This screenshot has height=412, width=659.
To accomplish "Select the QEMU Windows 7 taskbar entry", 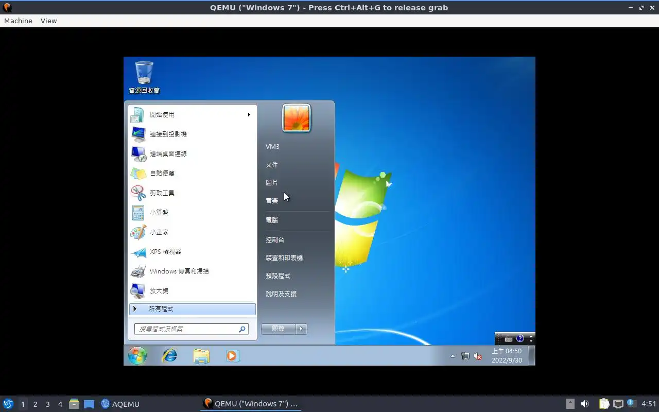I will [x=251, y=404].
